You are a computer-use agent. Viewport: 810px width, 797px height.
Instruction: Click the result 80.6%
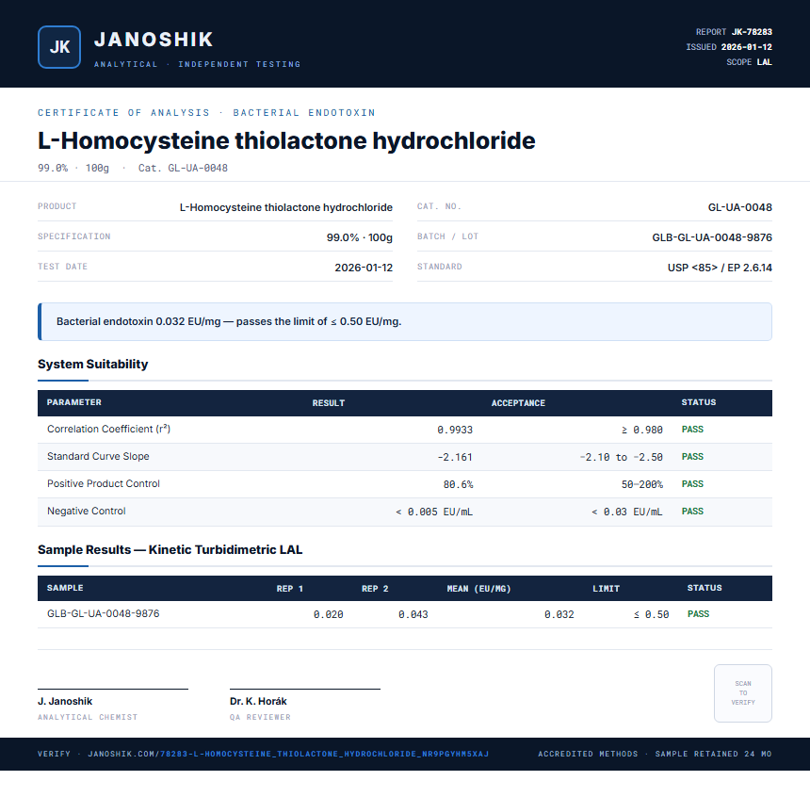click(458, 485)
